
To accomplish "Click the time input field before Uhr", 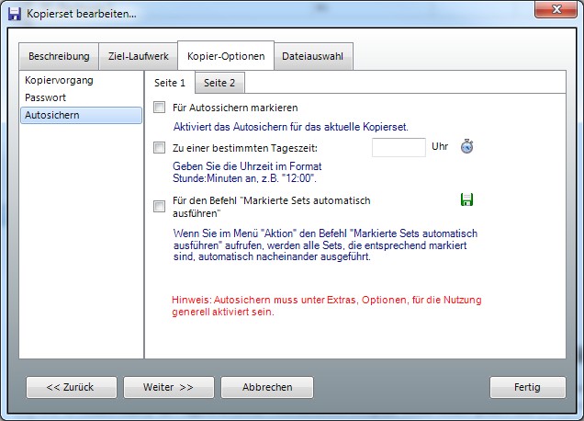I will pos(399,147).
